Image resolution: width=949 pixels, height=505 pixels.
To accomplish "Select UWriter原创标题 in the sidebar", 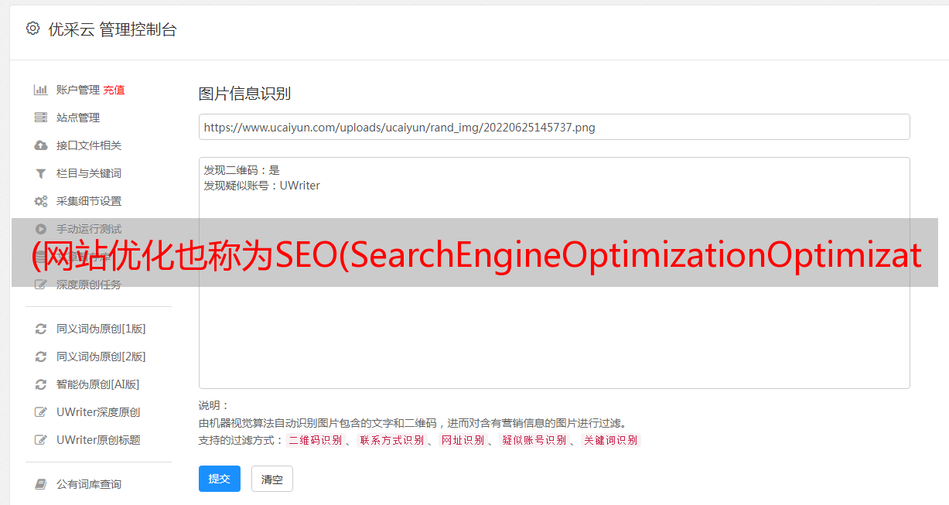I will coord(98,440).
